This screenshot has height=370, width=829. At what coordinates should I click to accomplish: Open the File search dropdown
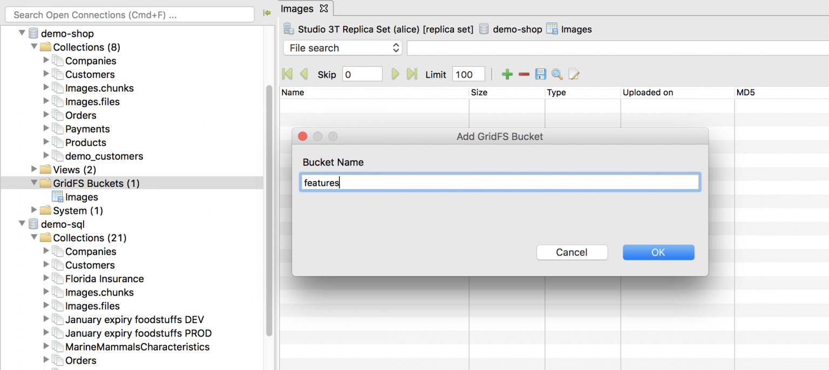342,48
